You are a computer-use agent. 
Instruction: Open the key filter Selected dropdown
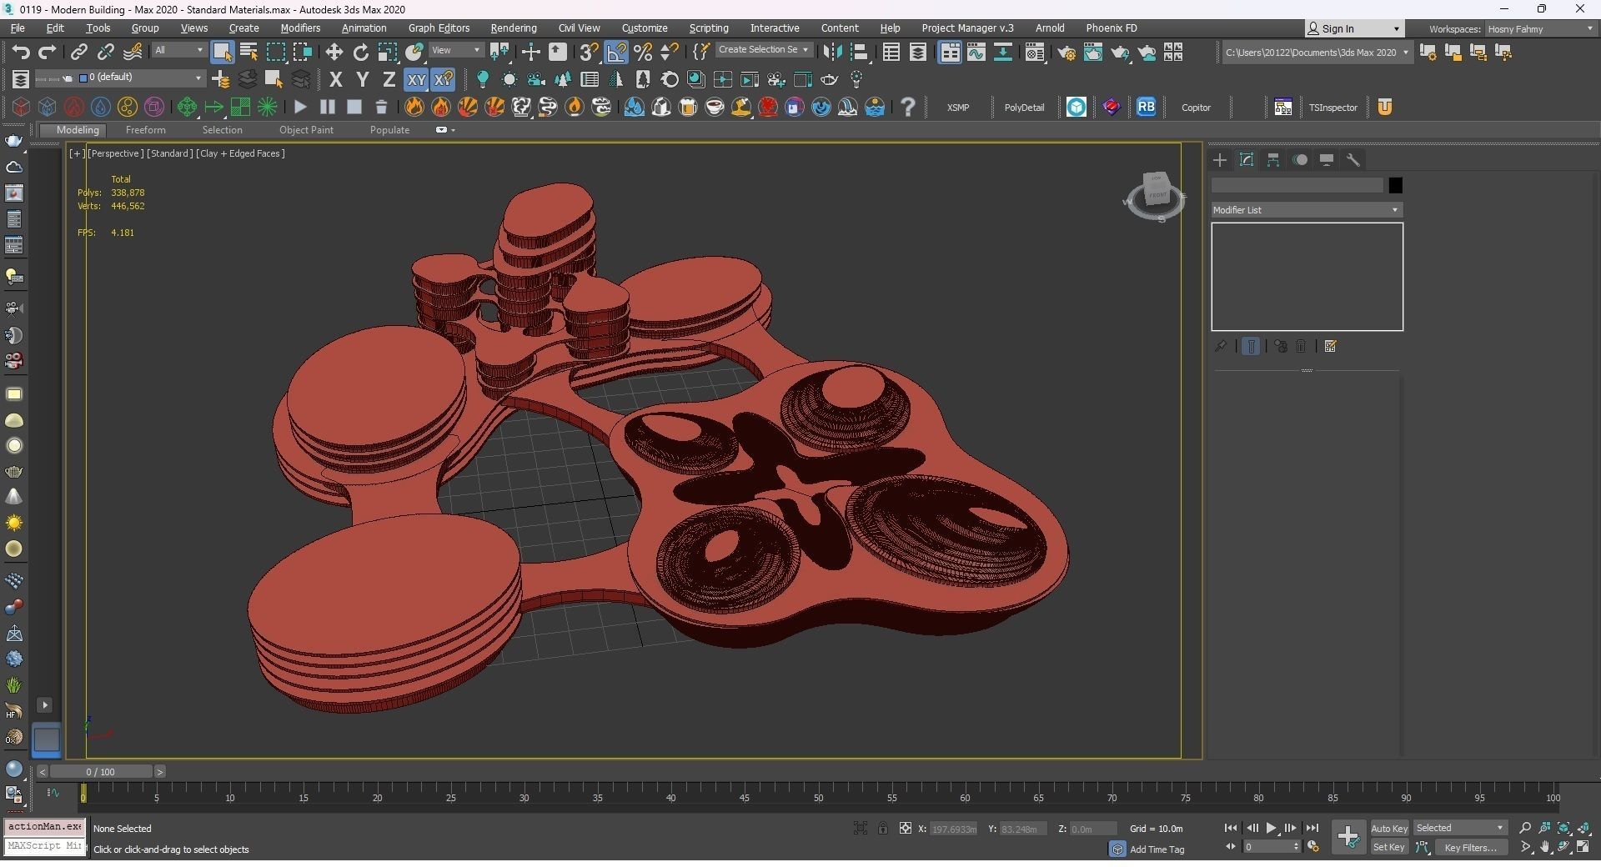pyautogui.click(x=1460, y=828)
